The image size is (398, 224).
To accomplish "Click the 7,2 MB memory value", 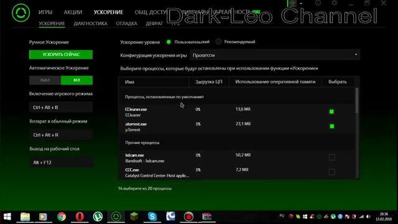I will point(242,169).
